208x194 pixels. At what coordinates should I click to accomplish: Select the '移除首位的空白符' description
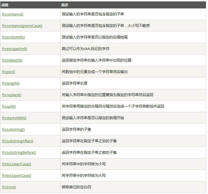tap(76, 187)
